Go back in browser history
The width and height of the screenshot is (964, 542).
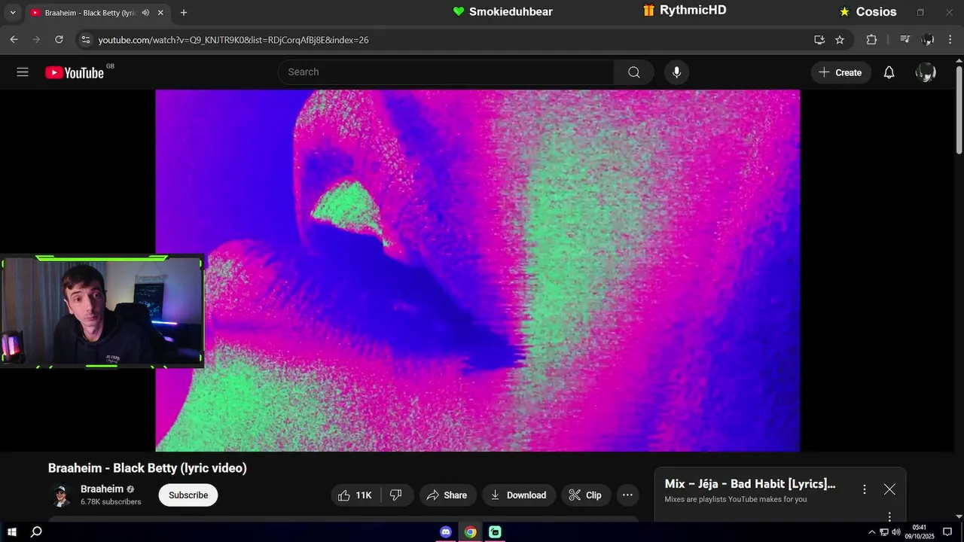click(x=14, y=40)
